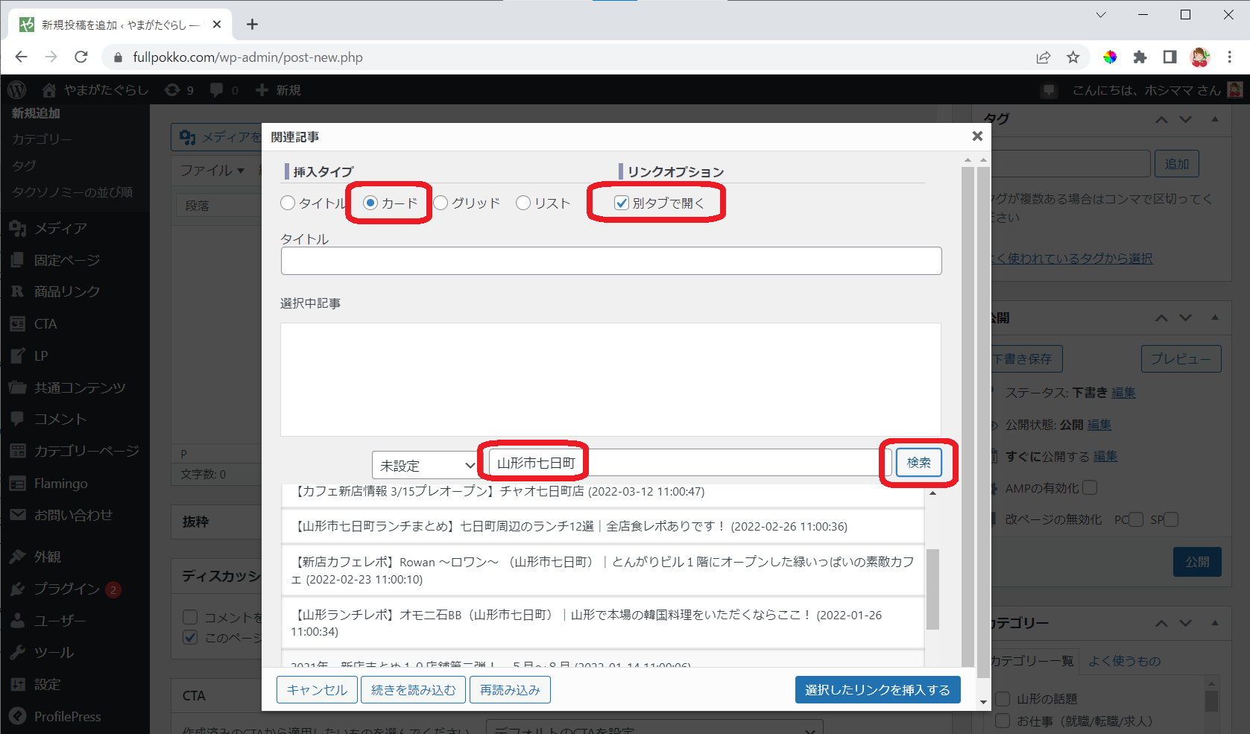
Task: Collapse the タグ panel arrow
Action: point(1215,119)
